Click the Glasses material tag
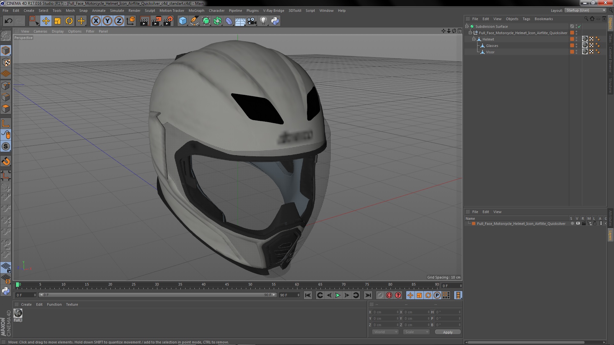Image resolution: width=614 pixels, height=345 pixels. pyautogui.click(x=585, y=45)
